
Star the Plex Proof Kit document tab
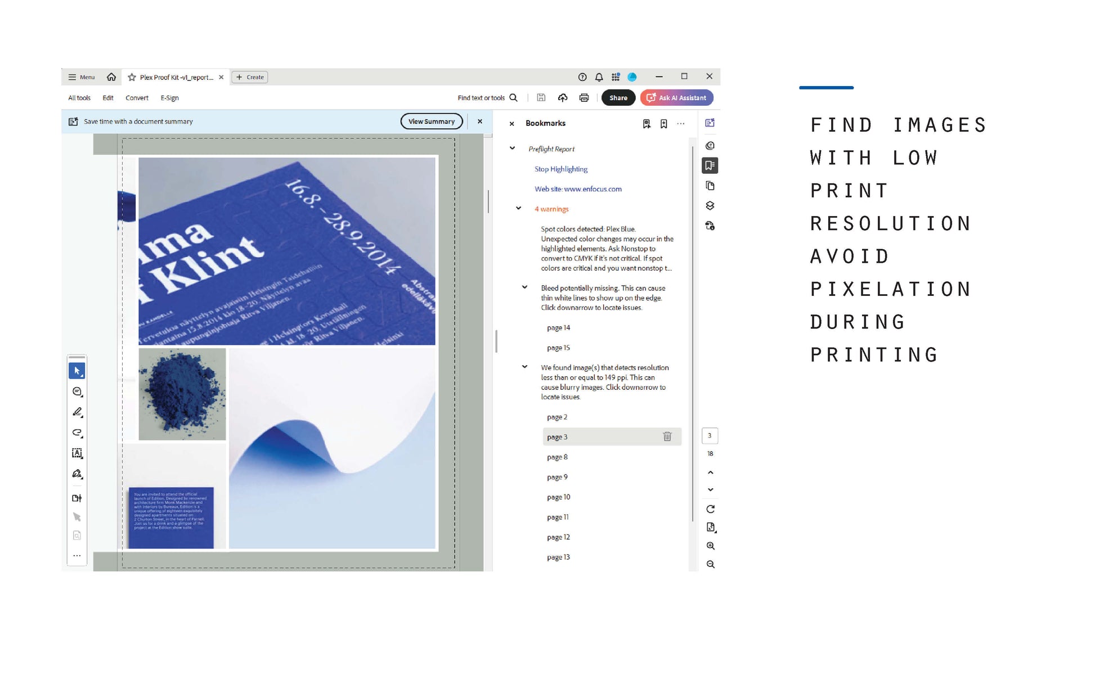tap(132, 77)
